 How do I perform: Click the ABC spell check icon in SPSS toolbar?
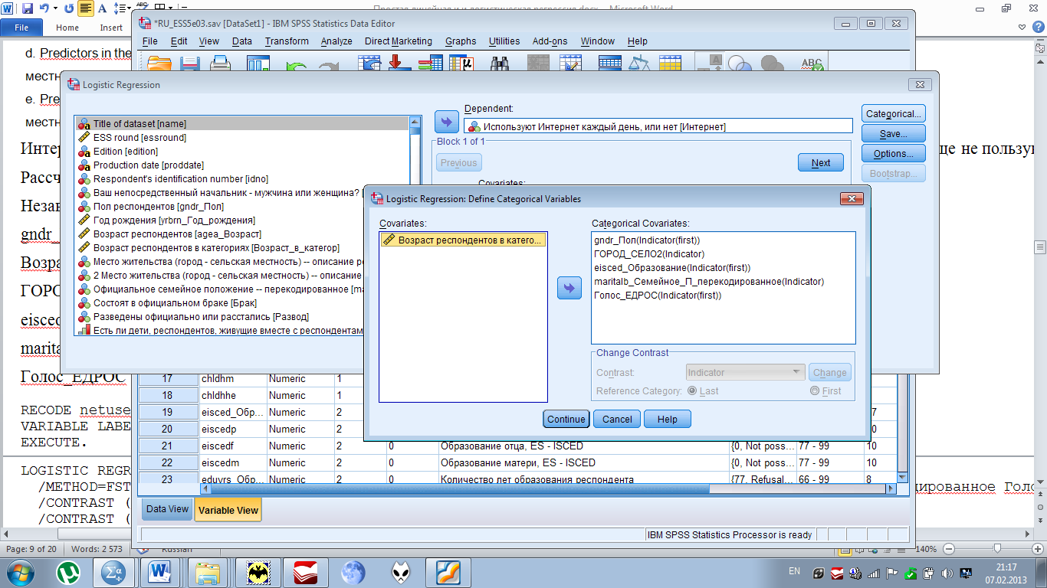(812, 66)
